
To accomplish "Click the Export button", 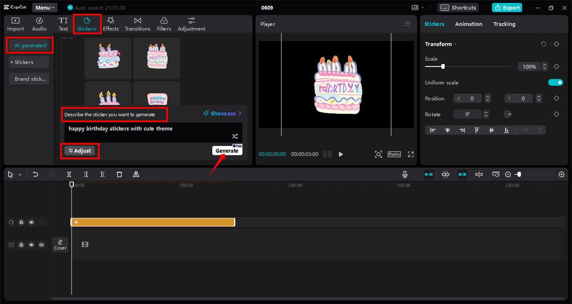I will click(507, 8).
